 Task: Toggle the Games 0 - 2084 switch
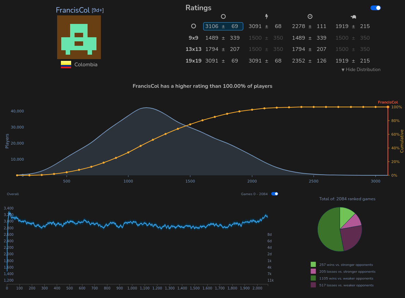click(x=275, y=194)
